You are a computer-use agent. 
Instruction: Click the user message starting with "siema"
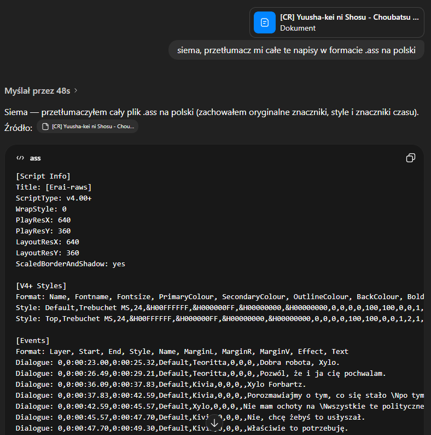[296, 51]
